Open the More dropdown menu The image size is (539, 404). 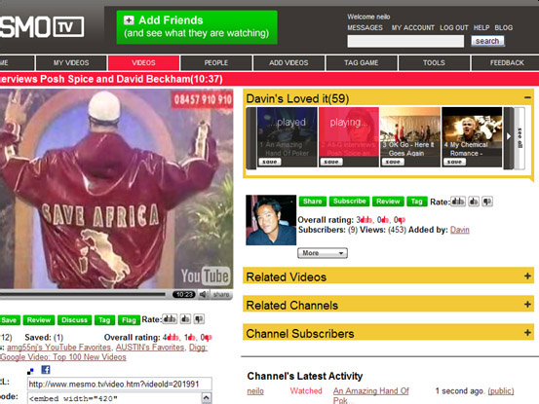[x=323, y=253]
